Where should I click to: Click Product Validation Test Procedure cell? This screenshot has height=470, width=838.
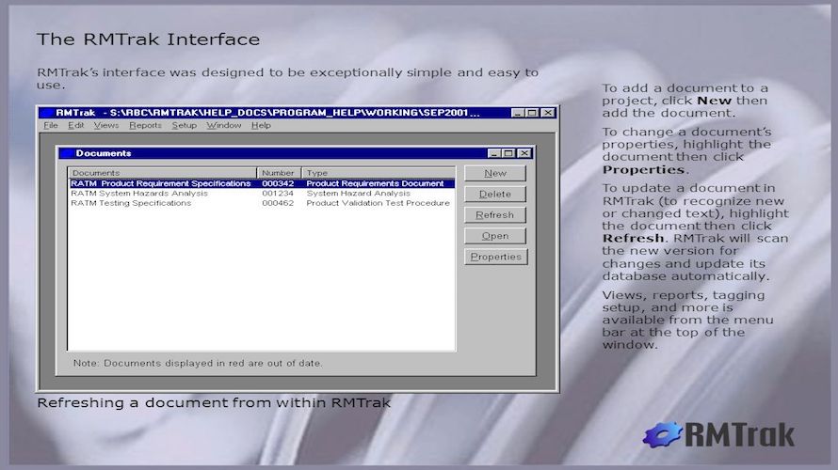click(378, 203)
